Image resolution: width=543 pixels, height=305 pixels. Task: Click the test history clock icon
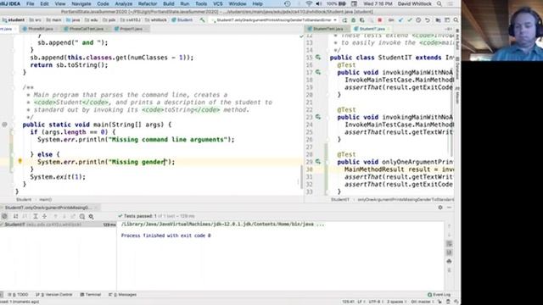(82, 216)
